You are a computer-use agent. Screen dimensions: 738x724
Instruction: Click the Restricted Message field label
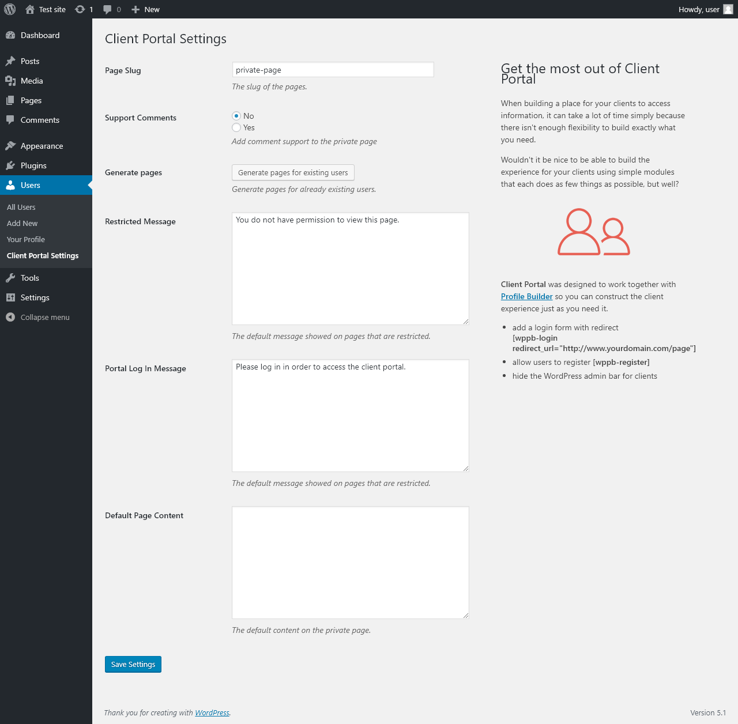[x=140, y=221]
